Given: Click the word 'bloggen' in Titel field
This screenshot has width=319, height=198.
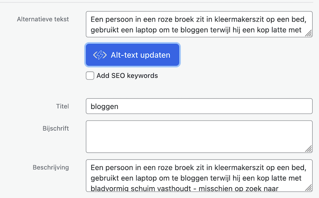Looking at the screenshot, I should coord(104,107).
